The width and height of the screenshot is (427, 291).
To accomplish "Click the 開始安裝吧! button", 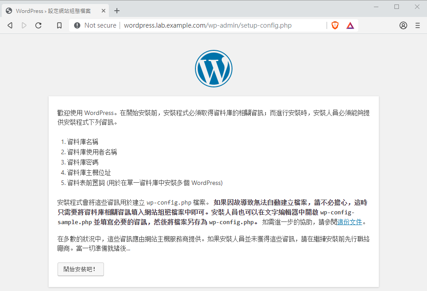I will tap(81, 269).
